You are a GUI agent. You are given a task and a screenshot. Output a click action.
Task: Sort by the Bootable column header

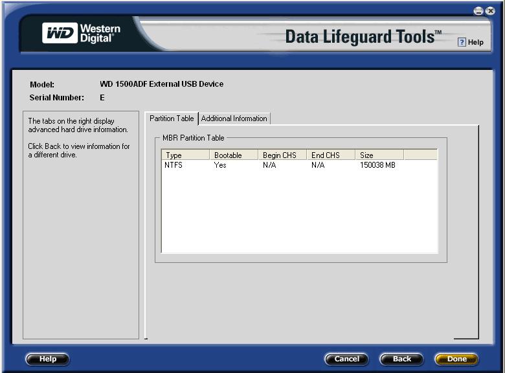pos(234,155)
